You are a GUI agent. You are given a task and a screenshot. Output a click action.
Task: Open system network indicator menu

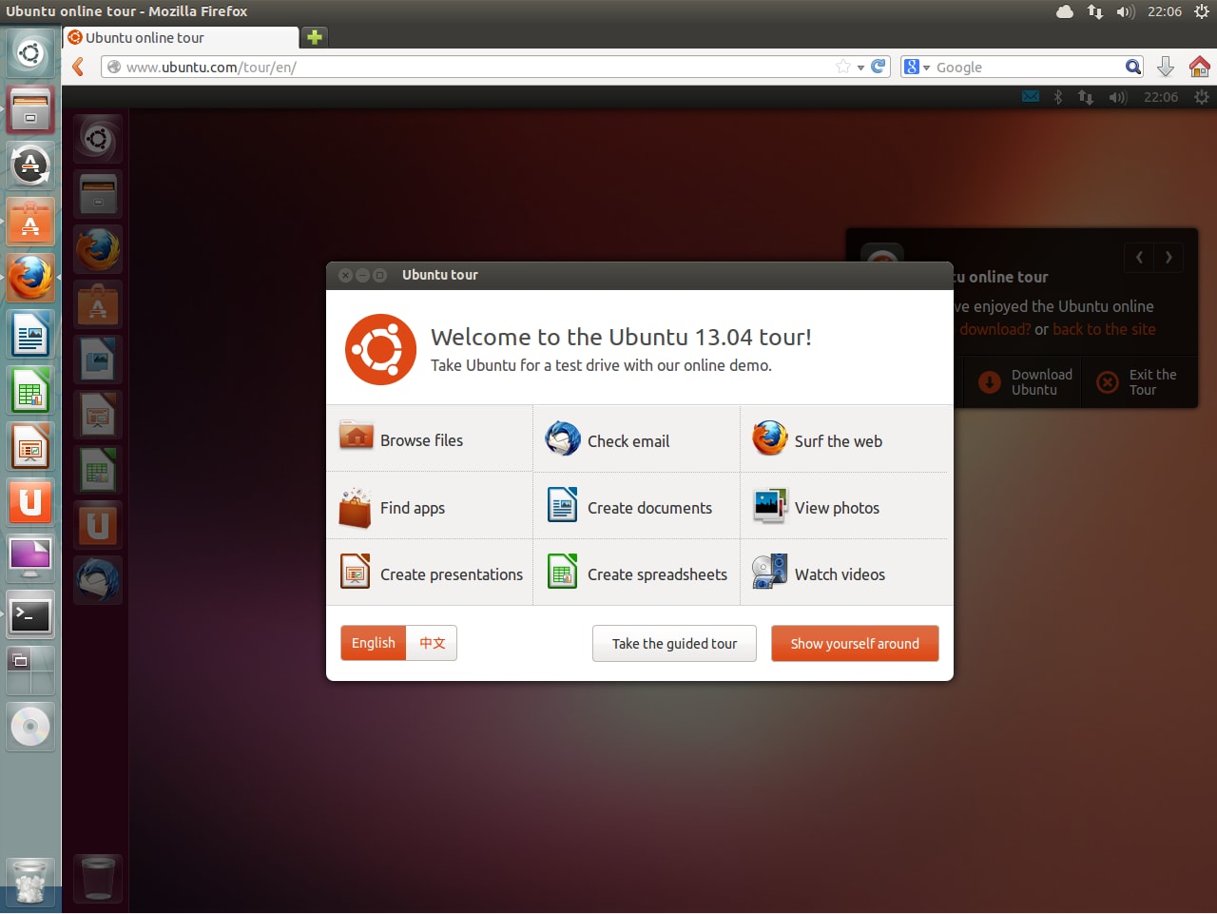point(1095,11)
